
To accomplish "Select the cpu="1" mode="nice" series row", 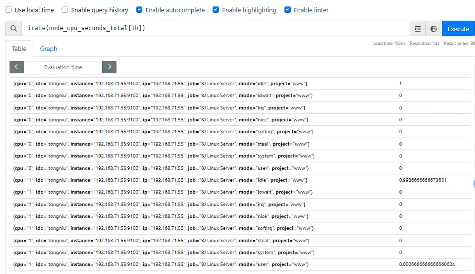I will tap(240, 216).
